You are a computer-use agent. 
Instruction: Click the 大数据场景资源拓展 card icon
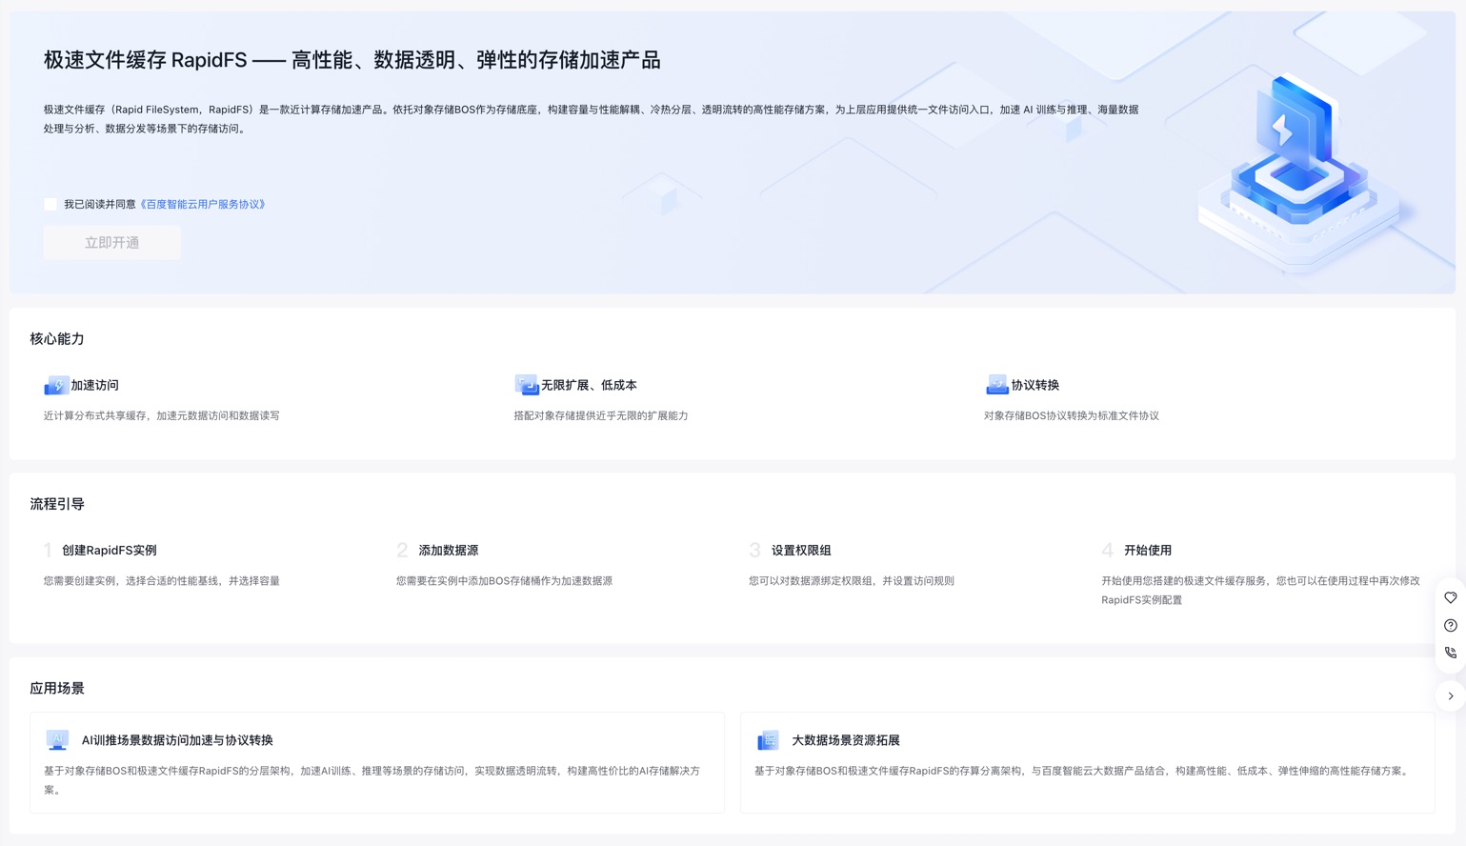(x=768, y=740)
